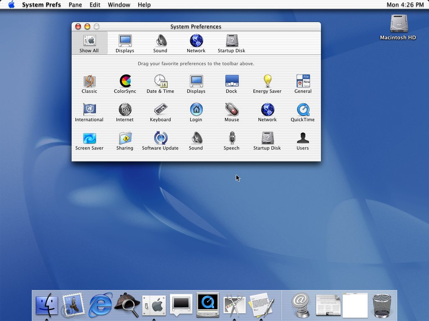
Task: Open Displays from the favorites toolbar
Action: click(x=125, y=43)
